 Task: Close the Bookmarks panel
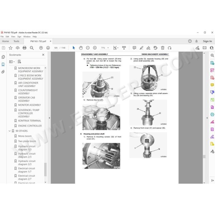[x=43, y=55]
